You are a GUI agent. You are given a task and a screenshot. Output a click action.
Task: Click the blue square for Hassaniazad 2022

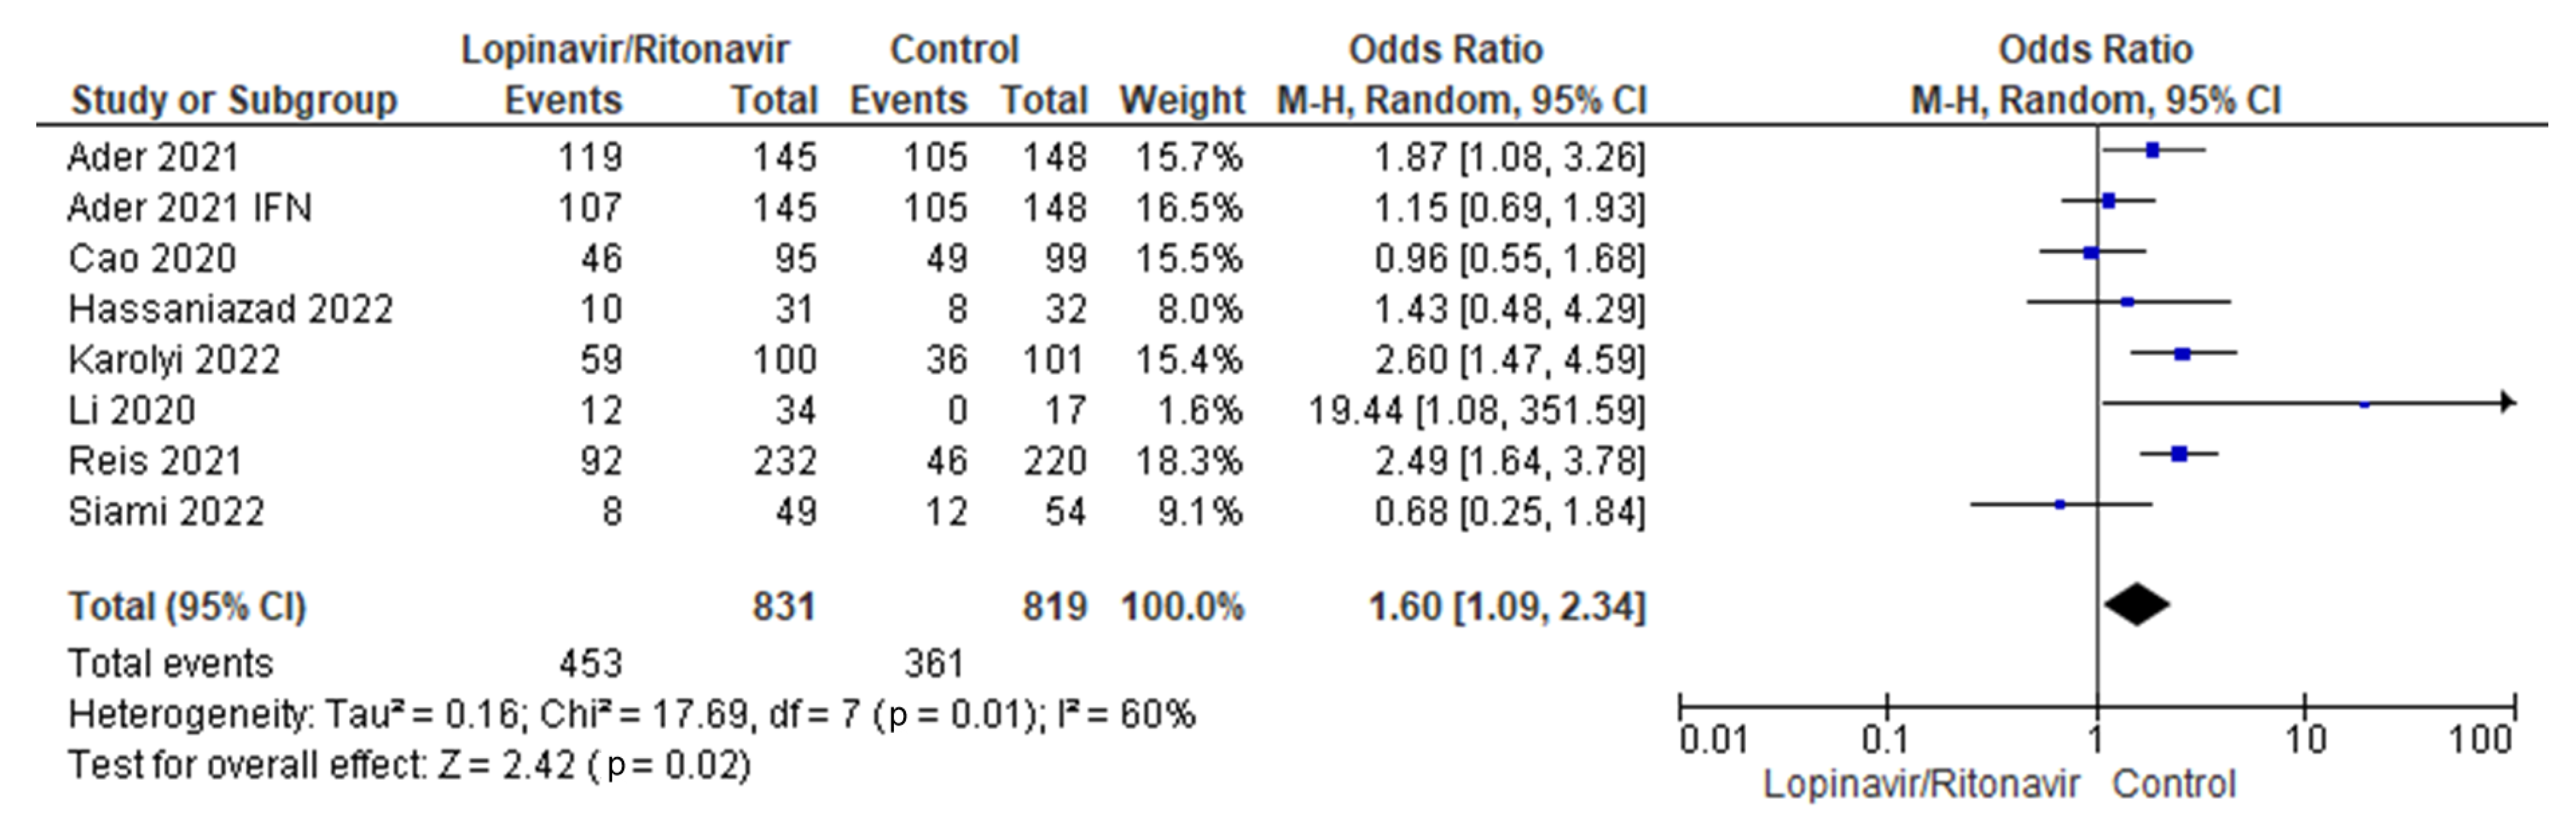(2128, 302)
